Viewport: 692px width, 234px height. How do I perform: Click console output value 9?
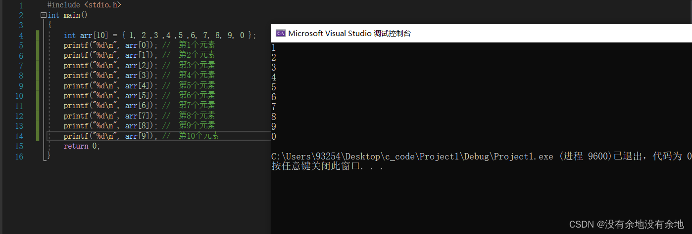tap(274, 127)
